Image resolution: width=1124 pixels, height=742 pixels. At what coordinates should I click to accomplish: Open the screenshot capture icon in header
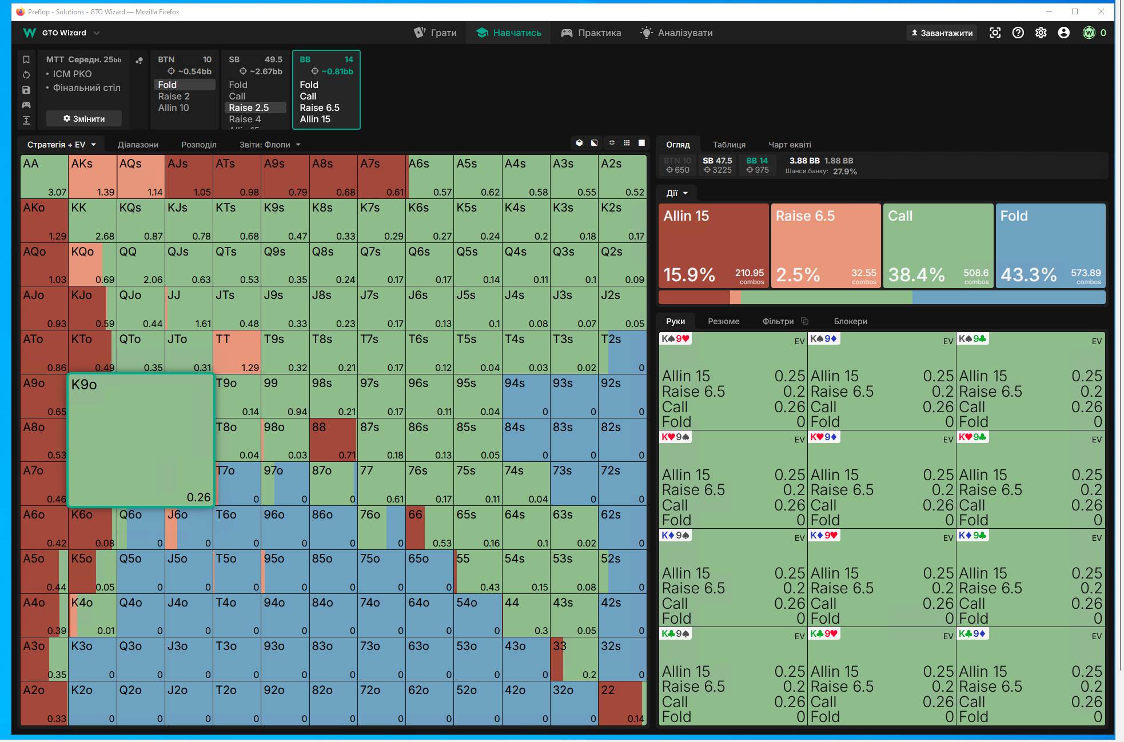[x=995, y=33]
